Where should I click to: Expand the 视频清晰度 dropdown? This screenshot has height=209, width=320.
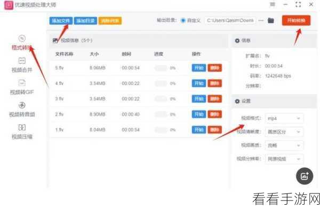tap(284, 132)
